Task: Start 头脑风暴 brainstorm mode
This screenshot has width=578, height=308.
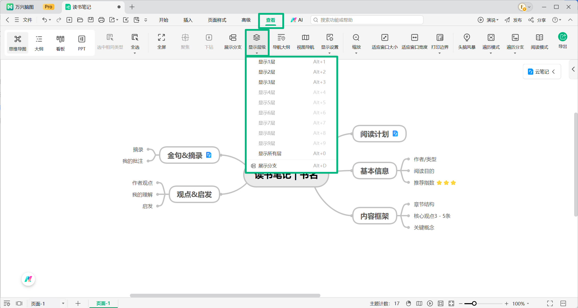Action: pyautogui.click(x=467, y=42)
